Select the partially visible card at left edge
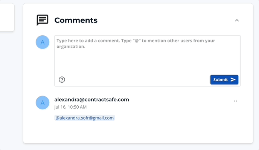Image resolution: width=259 pixels, height=150 pixels. [x=7, y=17]
